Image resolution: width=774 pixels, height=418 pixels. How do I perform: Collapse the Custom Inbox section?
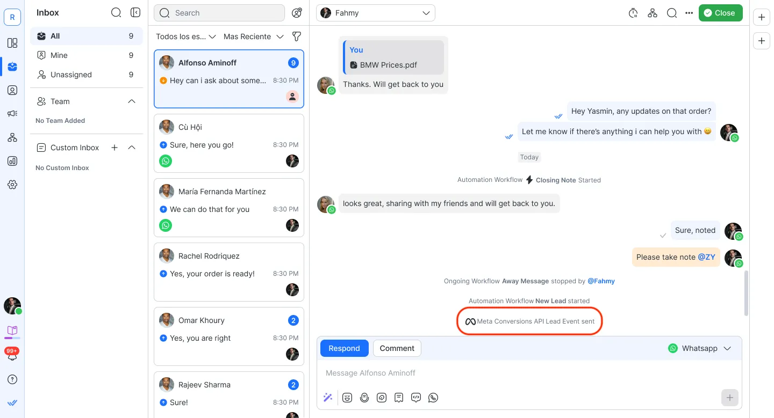click(x=132, y=148)
